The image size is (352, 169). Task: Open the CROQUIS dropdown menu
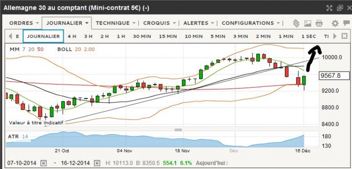pos(160,23)
